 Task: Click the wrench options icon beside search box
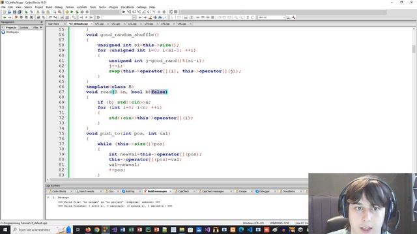click(293, 18)
